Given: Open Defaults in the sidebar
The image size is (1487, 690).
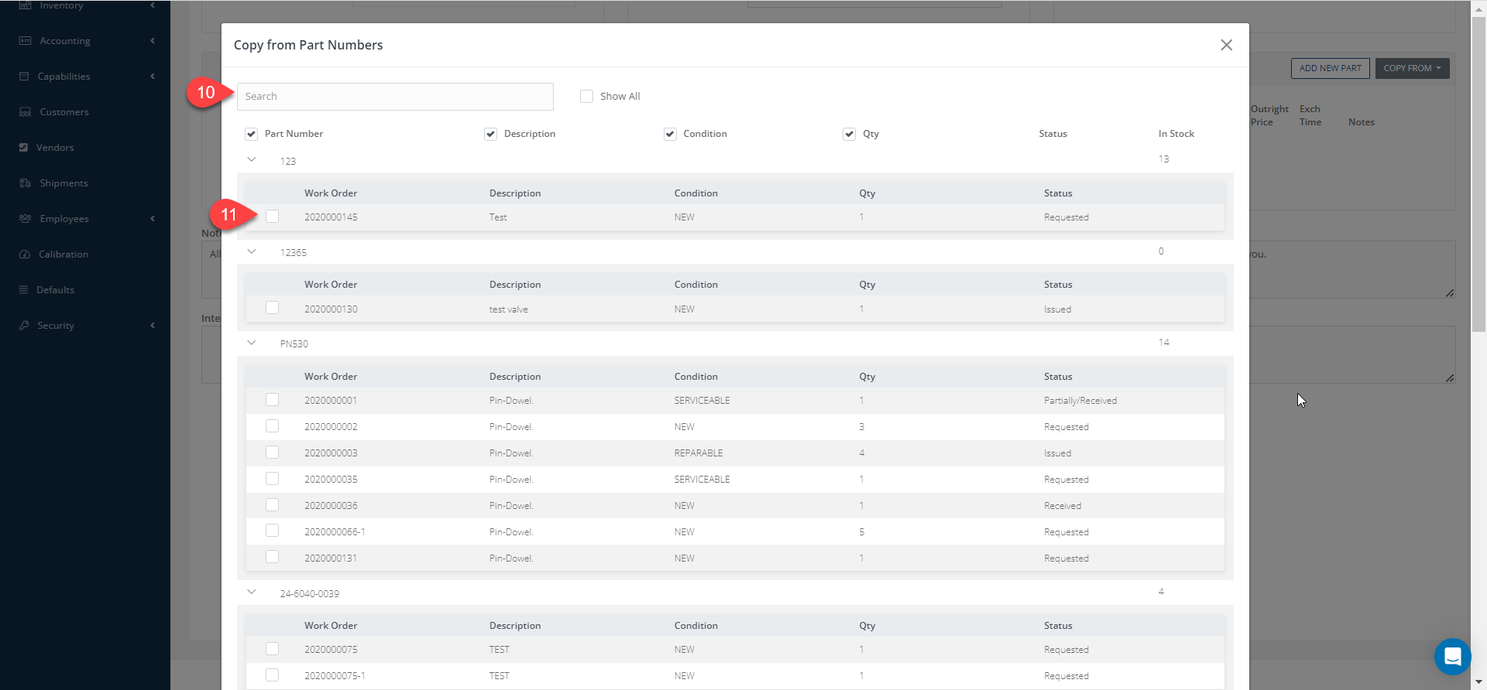Looking at the screenshot, I should click(56, 290).
